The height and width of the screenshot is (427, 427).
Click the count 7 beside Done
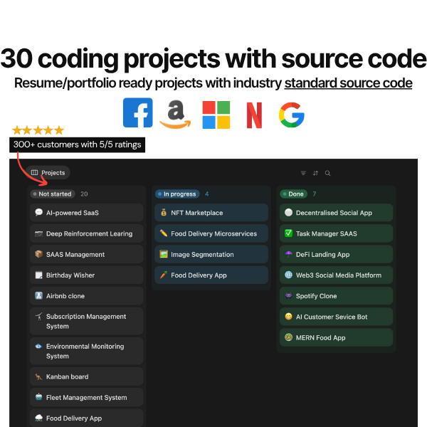pos(315,194)
